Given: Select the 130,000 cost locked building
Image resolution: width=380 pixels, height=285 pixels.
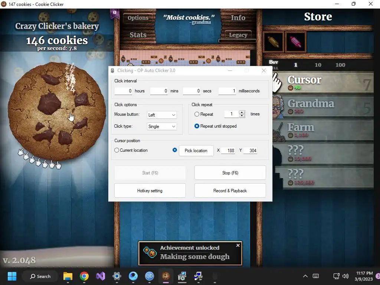Looking at the screenshot, I should (x=323, y=178).
